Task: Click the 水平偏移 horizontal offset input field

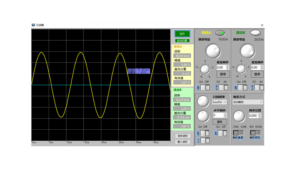Action: pyautogui.click(x=218, y=115)
